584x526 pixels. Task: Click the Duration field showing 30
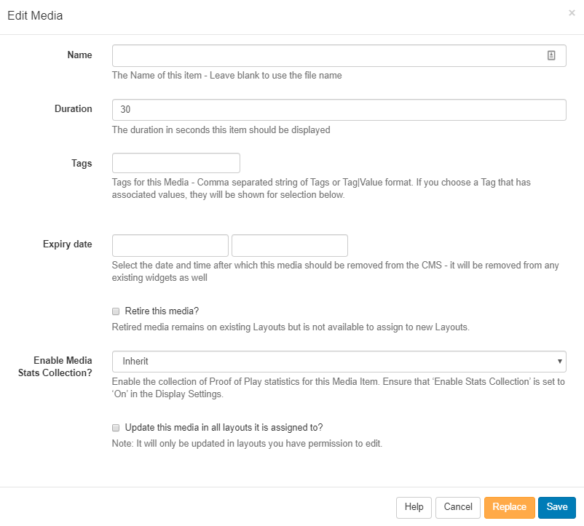[339, 110]
